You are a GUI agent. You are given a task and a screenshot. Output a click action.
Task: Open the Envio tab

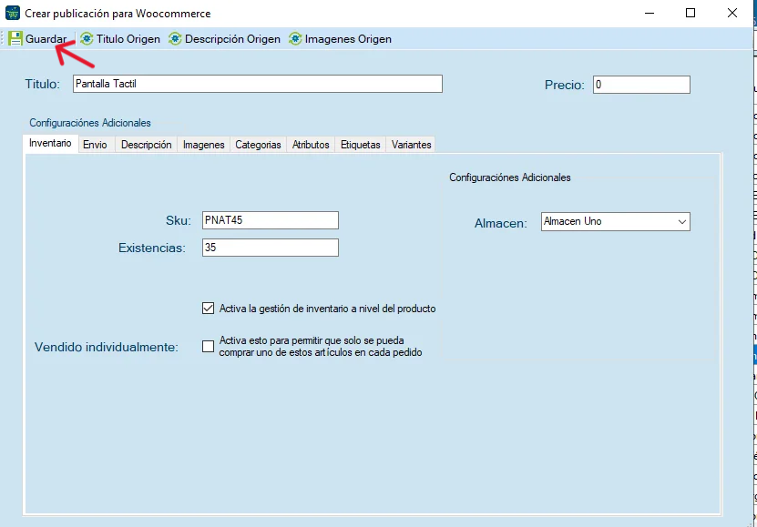(x=95, y=145)
